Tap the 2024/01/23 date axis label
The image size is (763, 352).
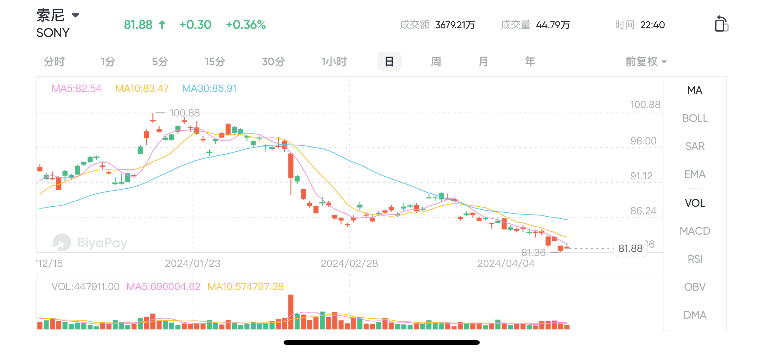click(x=193, y=264)
